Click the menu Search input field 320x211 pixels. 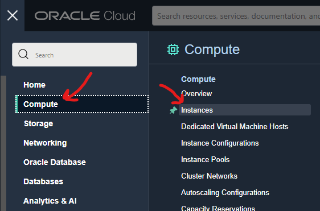point(75,55)
